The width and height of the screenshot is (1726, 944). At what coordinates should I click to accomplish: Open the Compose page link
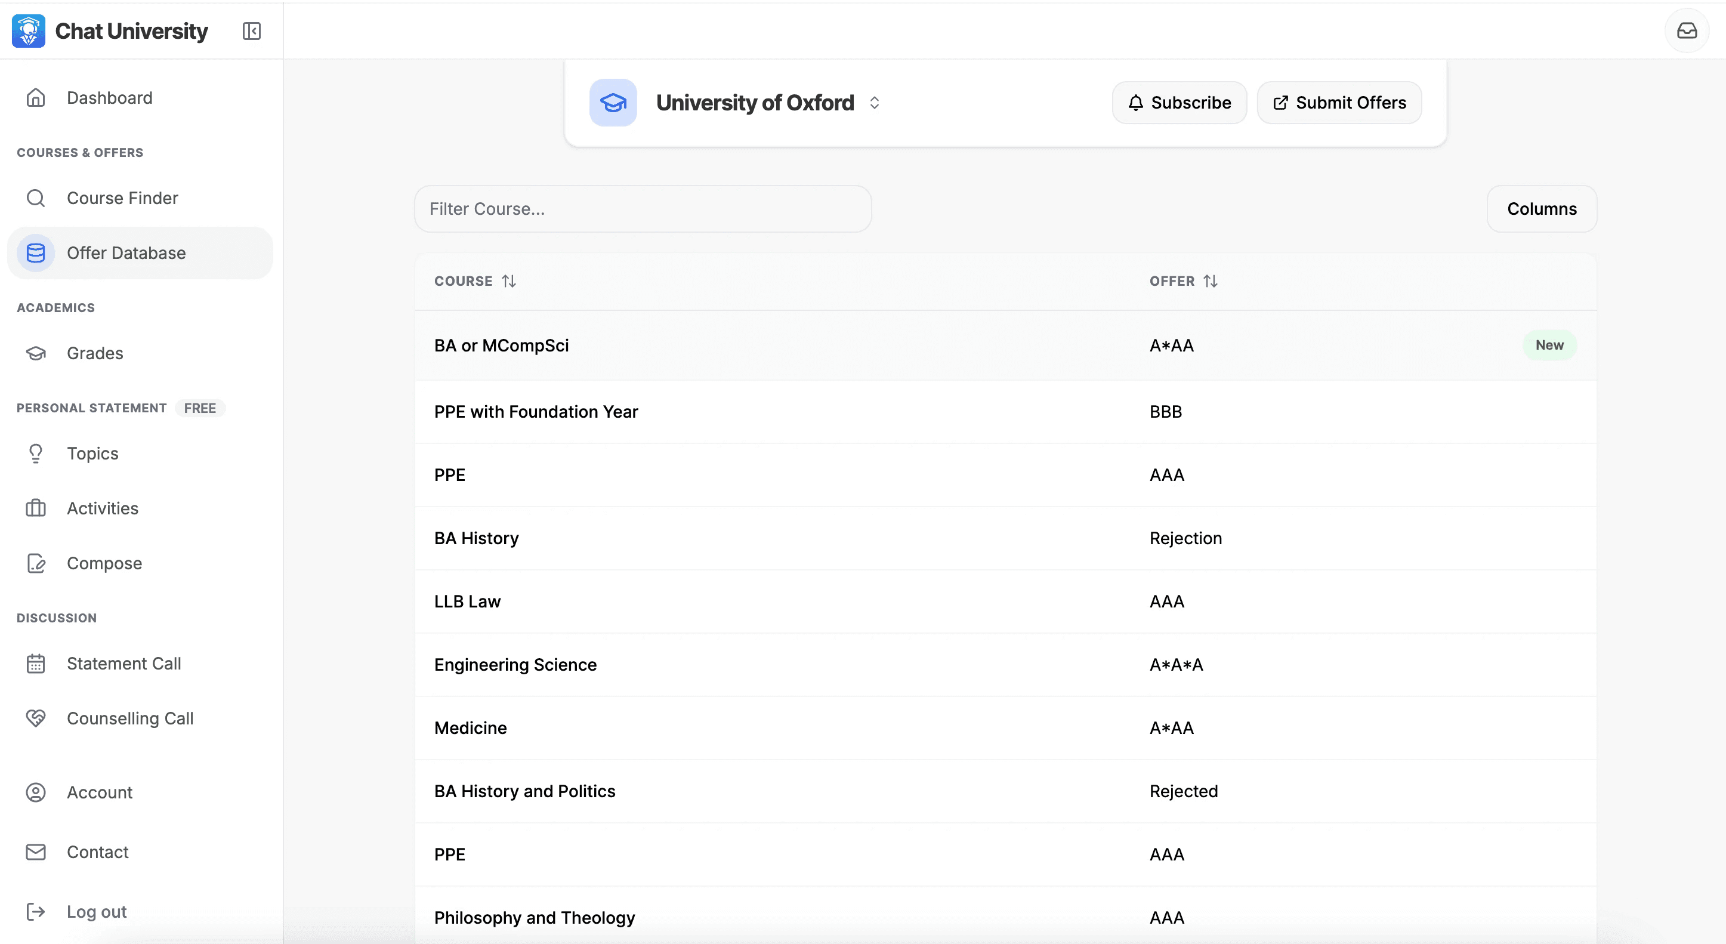(x=140, y=563)
